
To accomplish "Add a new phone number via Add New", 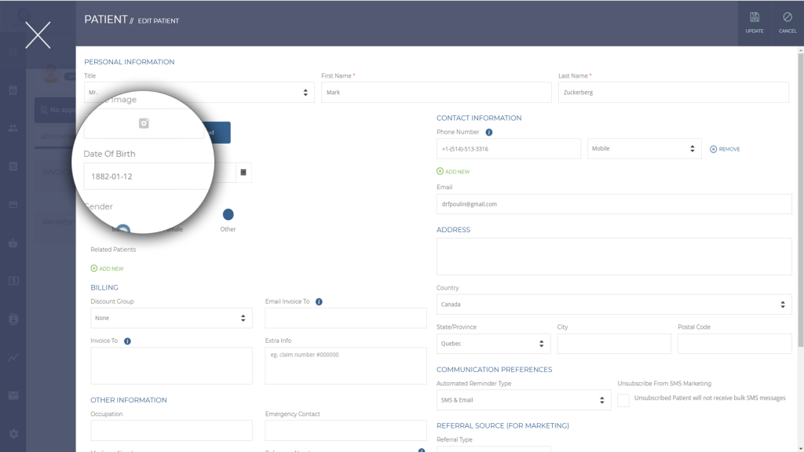I will click(453, 172).
